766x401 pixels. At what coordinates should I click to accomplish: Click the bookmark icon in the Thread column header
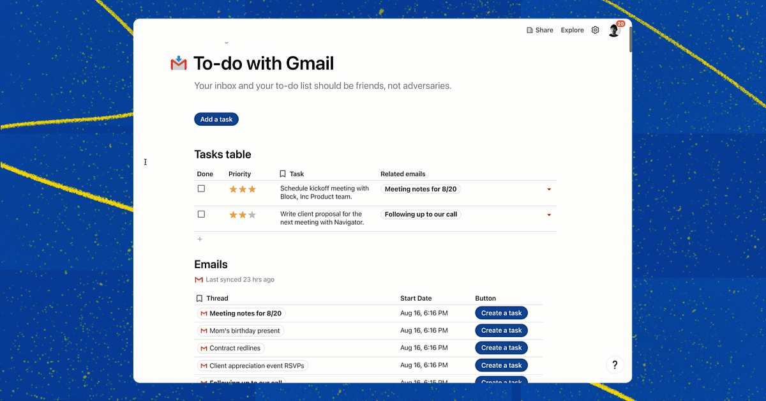click(x=199, y=298)
